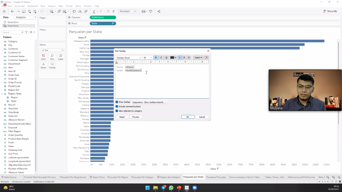Switch to the Analytics pane tab
This screenshot has height=192, width=342.
(21, 17)
